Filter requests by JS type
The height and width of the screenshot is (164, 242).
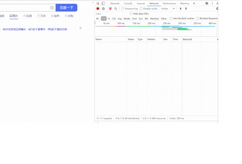click(109, 18)
